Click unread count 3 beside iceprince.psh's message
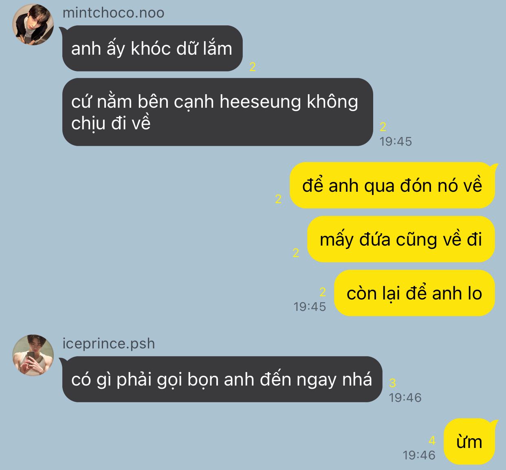Screen dimensions: 506x470 pos(392,383)
